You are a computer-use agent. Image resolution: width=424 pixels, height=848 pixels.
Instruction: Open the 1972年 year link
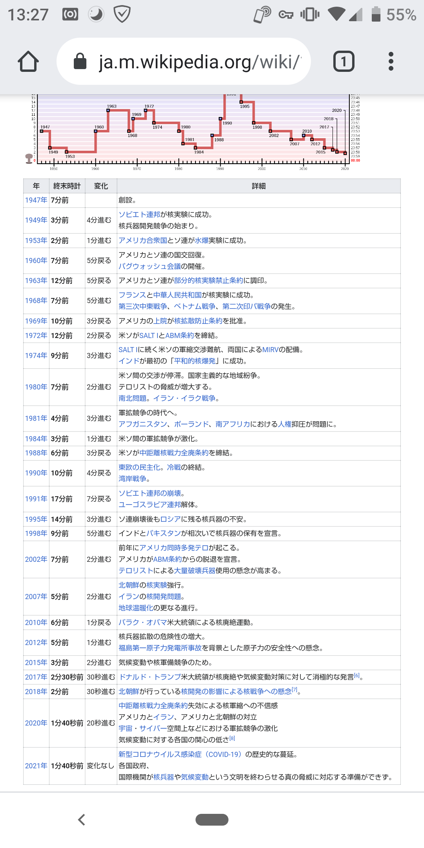36,336
